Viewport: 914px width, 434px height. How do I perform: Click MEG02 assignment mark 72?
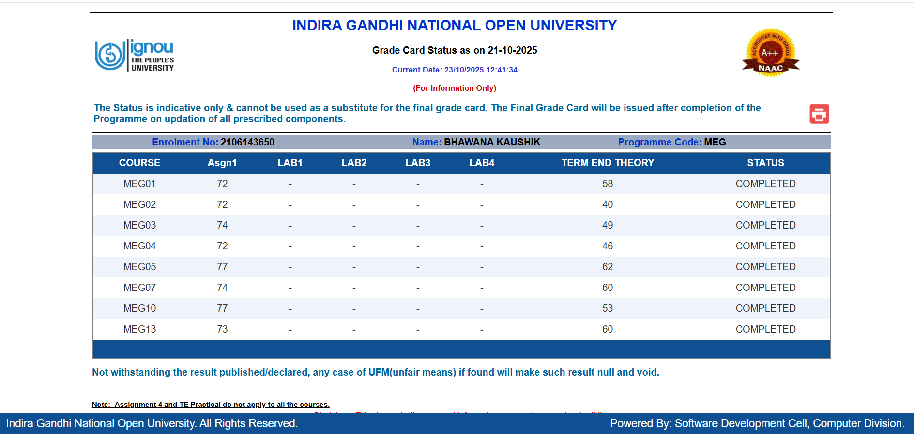222,204
